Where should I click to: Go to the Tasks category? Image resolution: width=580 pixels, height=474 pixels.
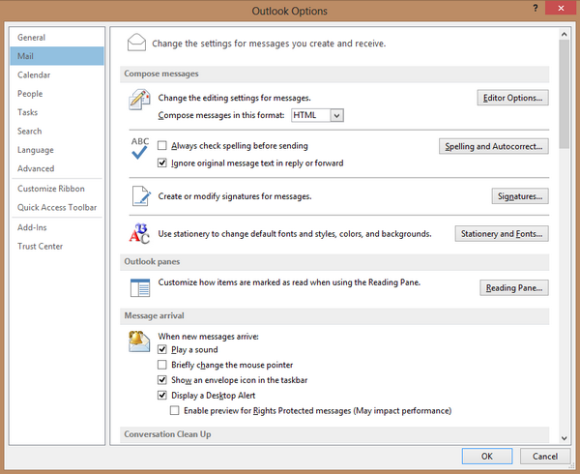[57, 112]
